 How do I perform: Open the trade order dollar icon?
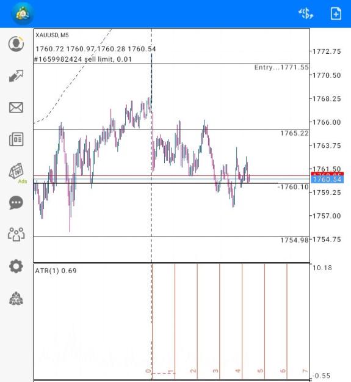[x=306, y=13]
